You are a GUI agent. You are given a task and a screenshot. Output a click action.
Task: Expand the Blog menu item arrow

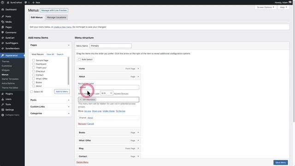pyautogui.click(x=138, y=148)
